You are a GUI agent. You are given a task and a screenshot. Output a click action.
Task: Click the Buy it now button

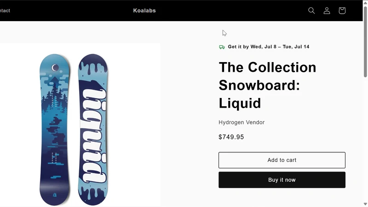(x=282, y=180)
